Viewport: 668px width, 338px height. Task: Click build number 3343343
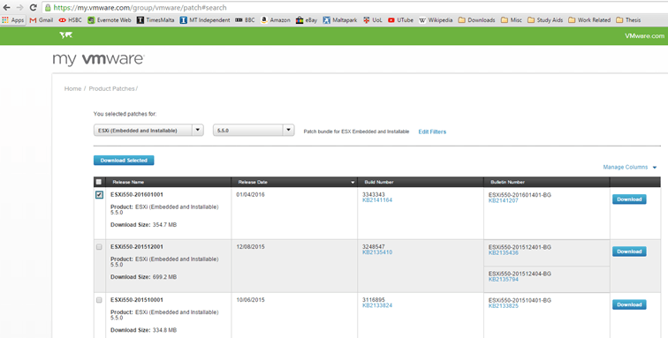pos(373,194)
